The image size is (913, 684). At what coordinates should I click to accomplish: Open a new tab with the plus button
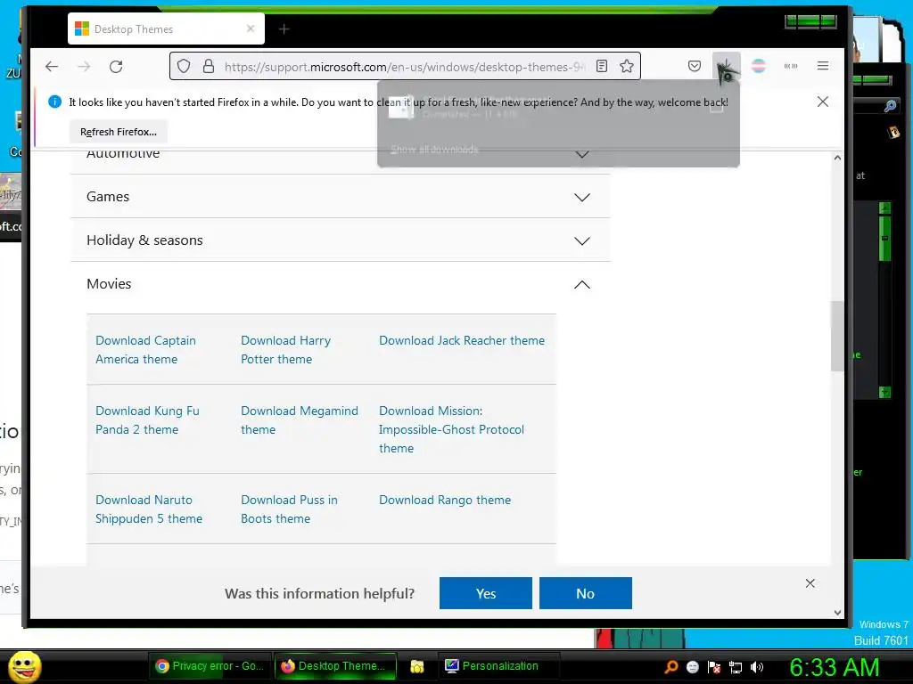coord(284,29)
